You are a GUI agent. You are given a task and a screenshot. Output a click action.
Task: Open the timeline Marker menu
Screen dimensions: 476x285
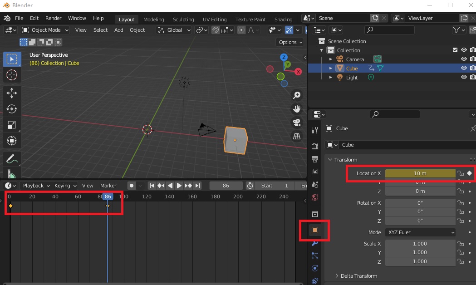pyautogui.click(x=108, y=186)
